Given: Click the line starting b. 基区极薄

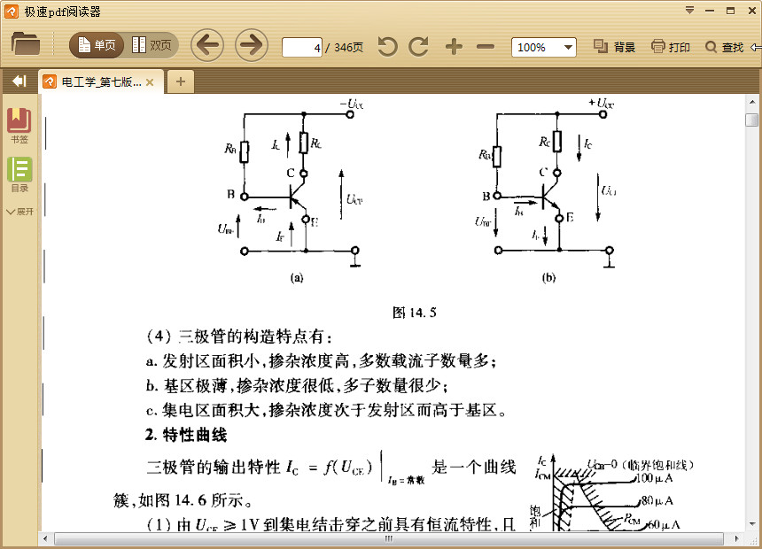Looking at the screenshot, I should 297,386.
